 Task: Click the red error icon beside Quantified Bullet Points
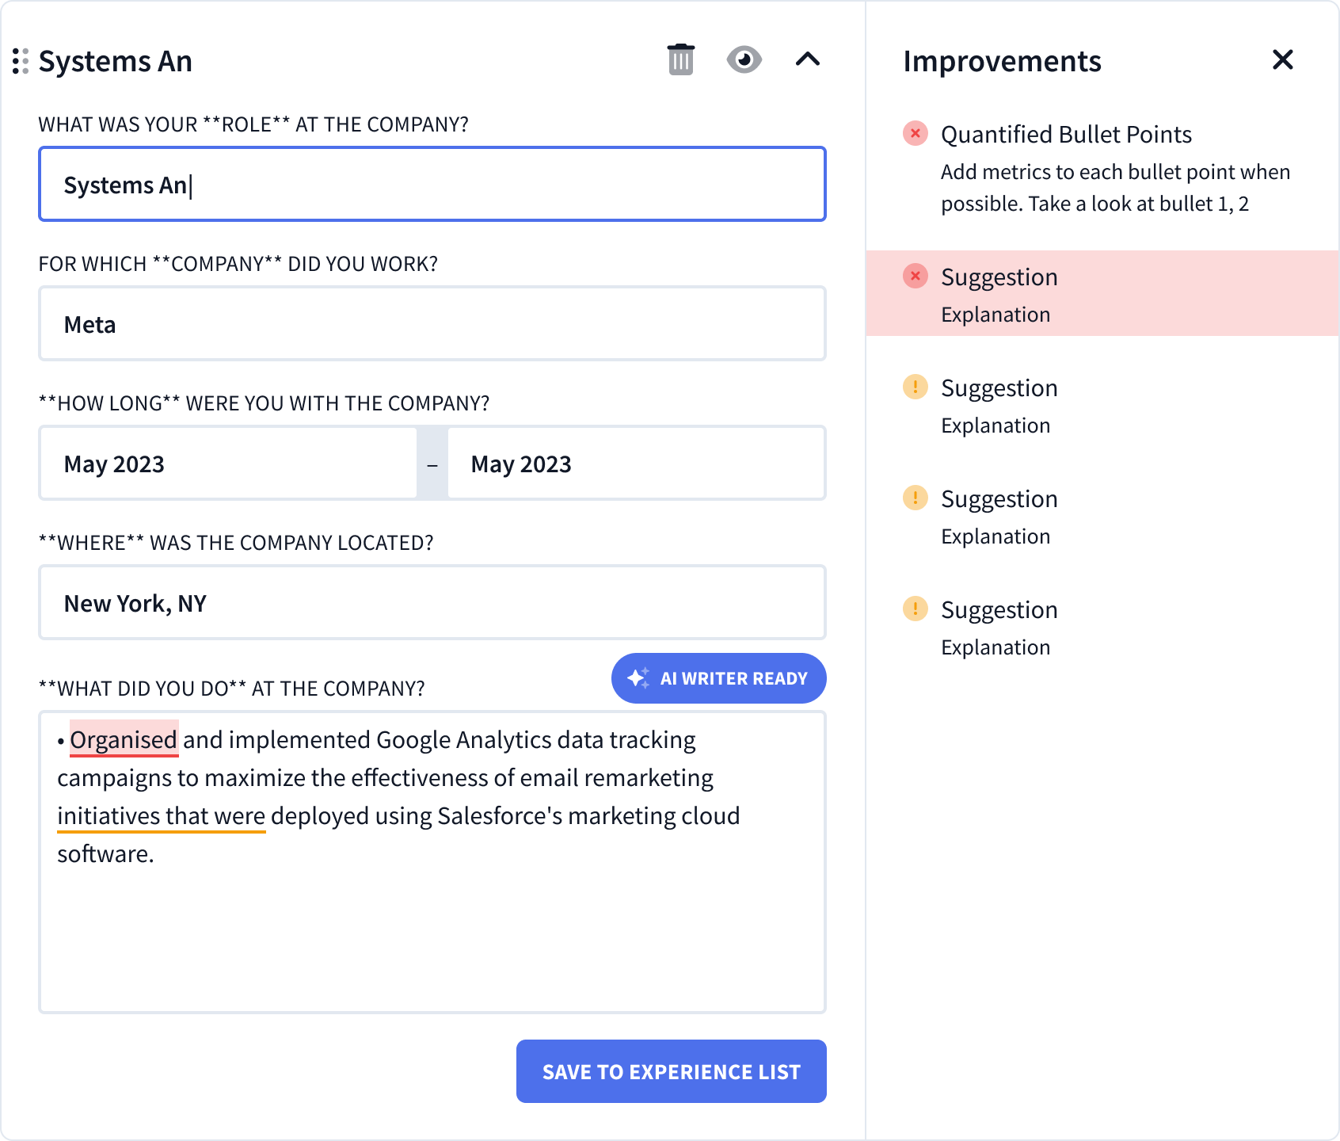[915, 133]
